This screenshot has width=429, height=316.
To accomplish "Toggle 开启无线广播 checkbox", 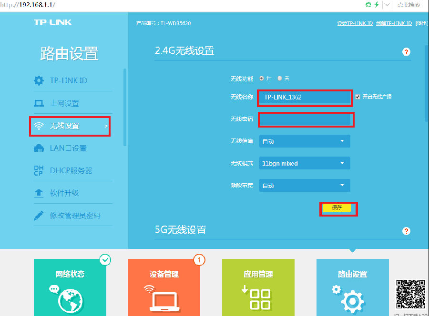I will click(357, 97).
